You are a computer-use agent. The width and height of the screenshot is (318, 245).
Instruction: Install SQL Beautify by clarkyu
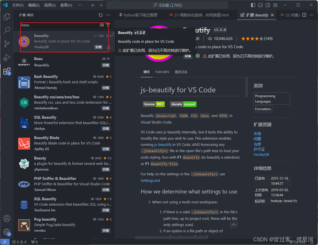[x=106, y=129]
